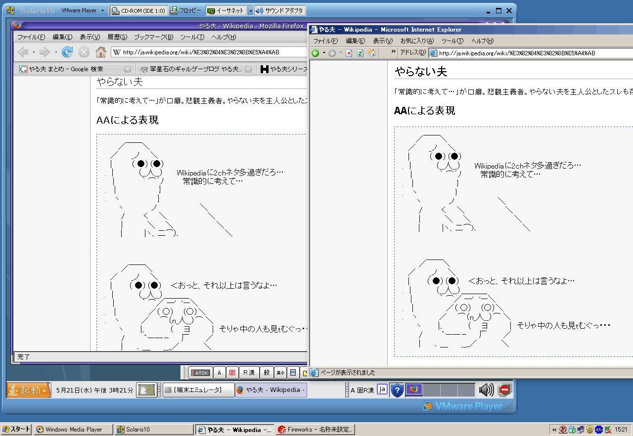Open the Solaris 起動 launch menu
Screen dimensions: 633x436
28,390
